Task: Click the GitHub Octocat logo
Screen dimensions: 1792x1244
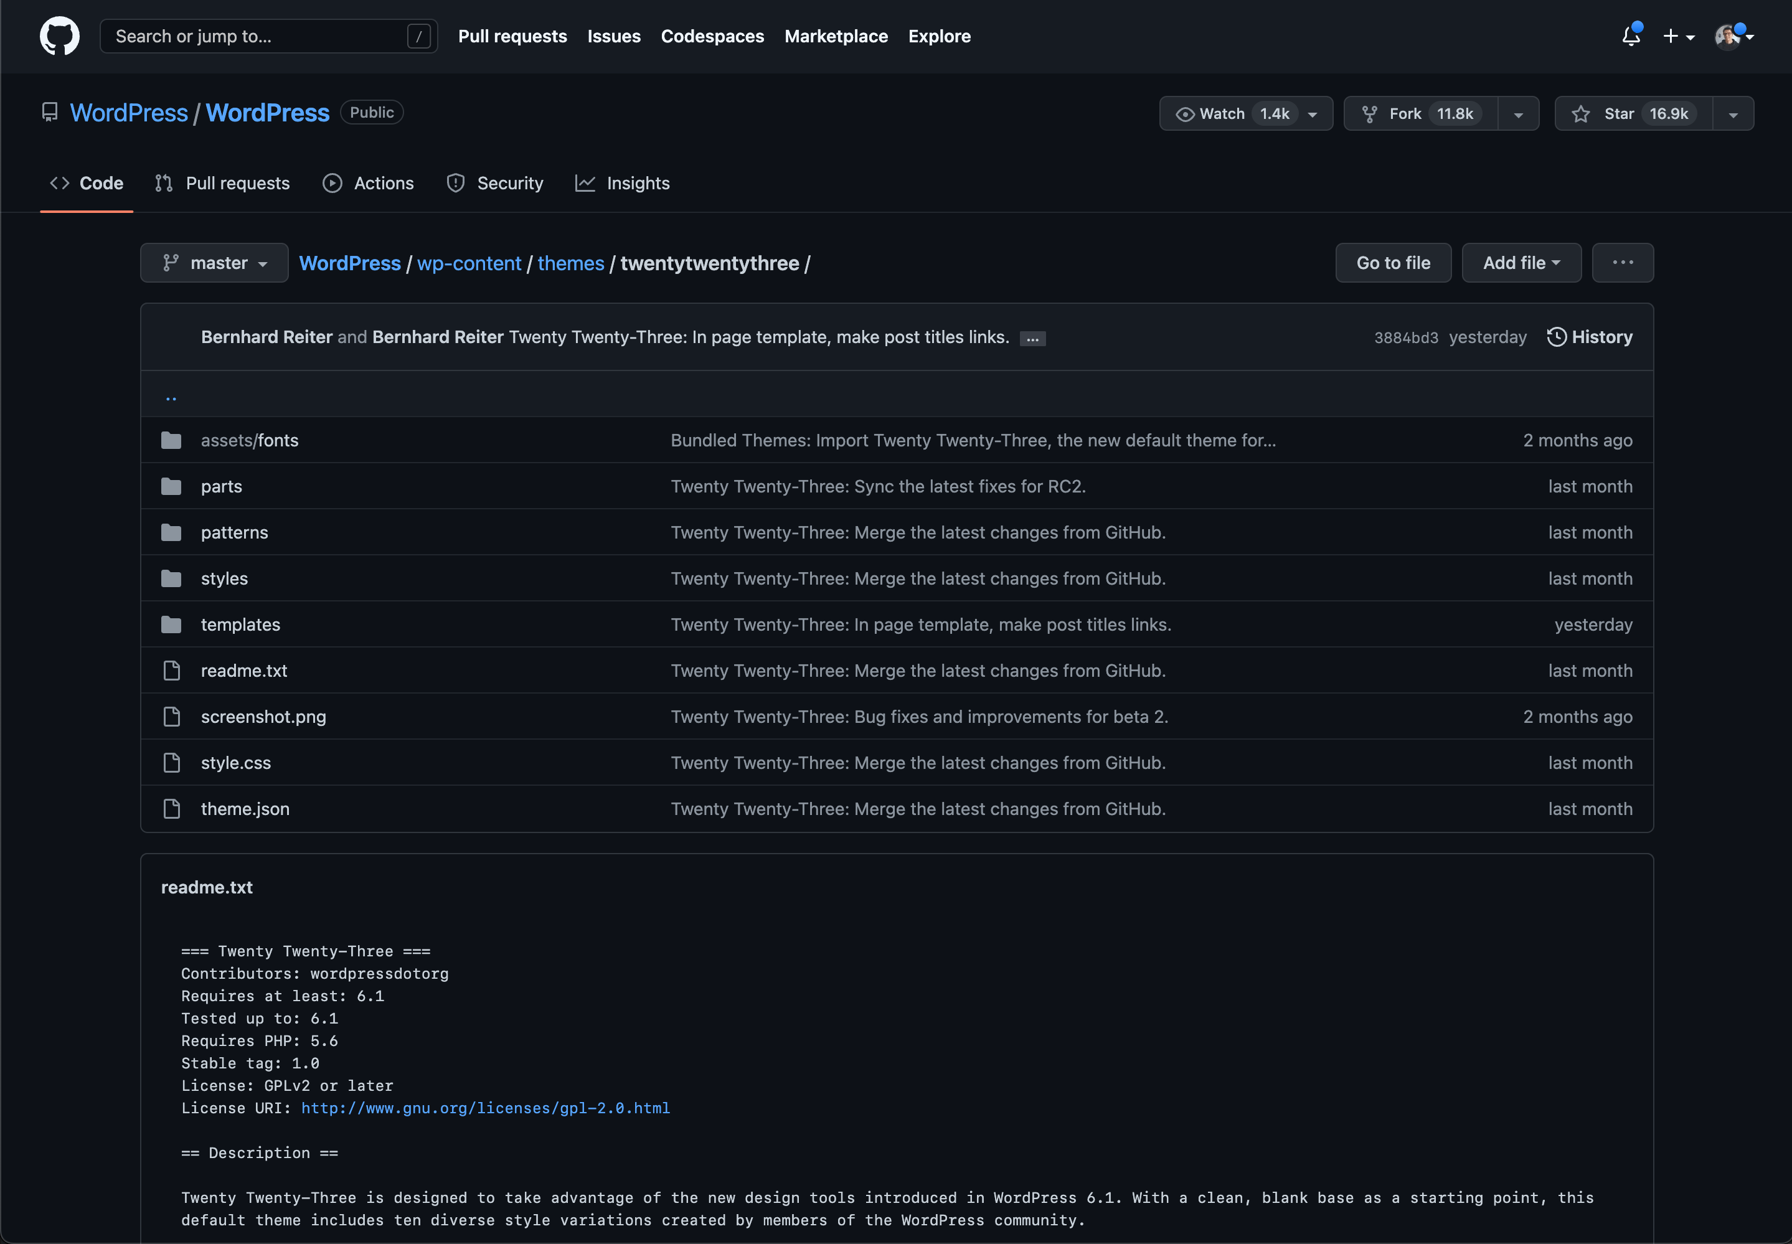Action: pyautogui.click(x=59, y=36)
